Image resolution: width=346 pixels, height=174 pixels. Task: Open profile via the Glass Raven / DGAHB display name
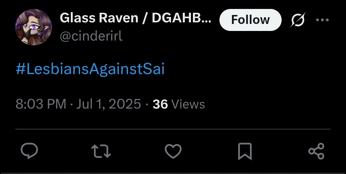point(136,18)
